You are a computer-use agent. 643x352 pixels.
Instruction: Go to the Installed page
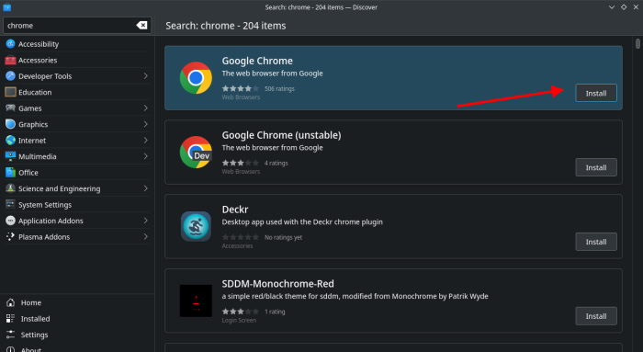pos(77,319)
